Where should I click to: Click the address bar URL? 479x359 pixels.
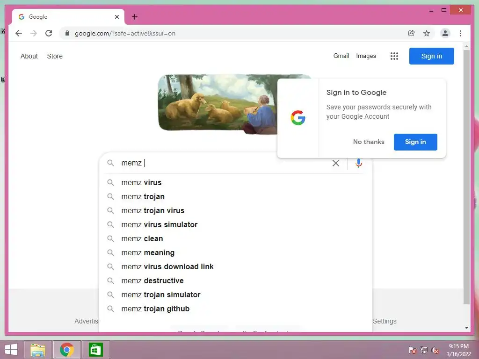tap(125, 33)
